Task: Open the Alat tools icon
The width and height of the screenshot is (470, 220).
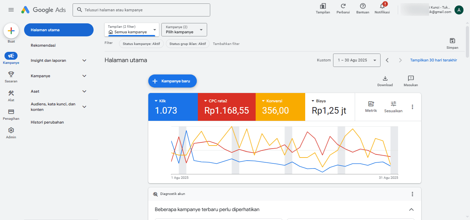Action: (x=11, y=93)
